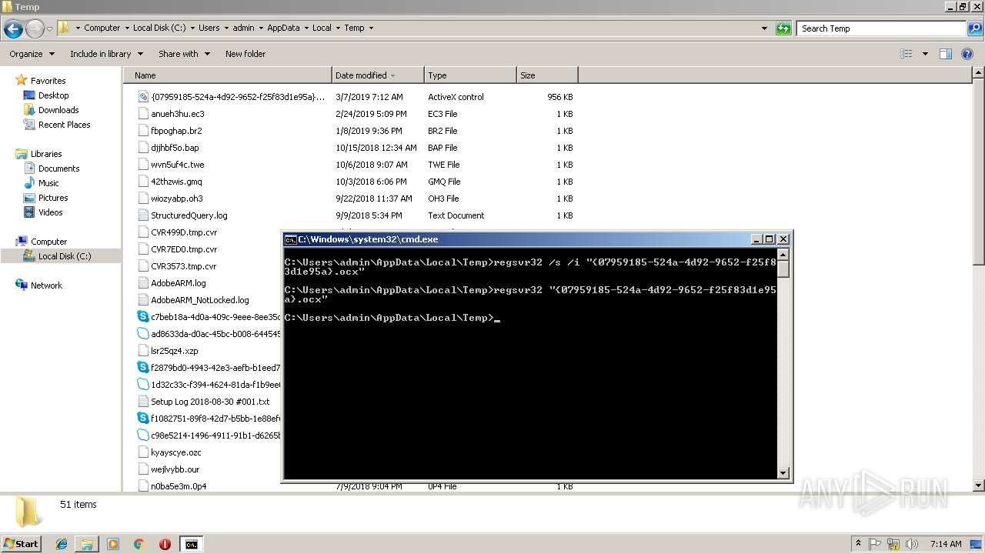Viewport: 985px width, 554px height.
Task: Click the search magnifier icon
Action: 974,28
